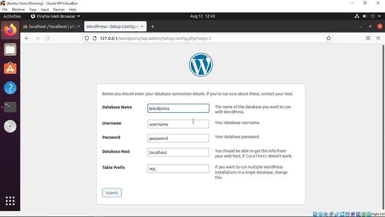Show Applications grid in the dock
The width and height of the screenshot is (385, 217).
(10, 201)
